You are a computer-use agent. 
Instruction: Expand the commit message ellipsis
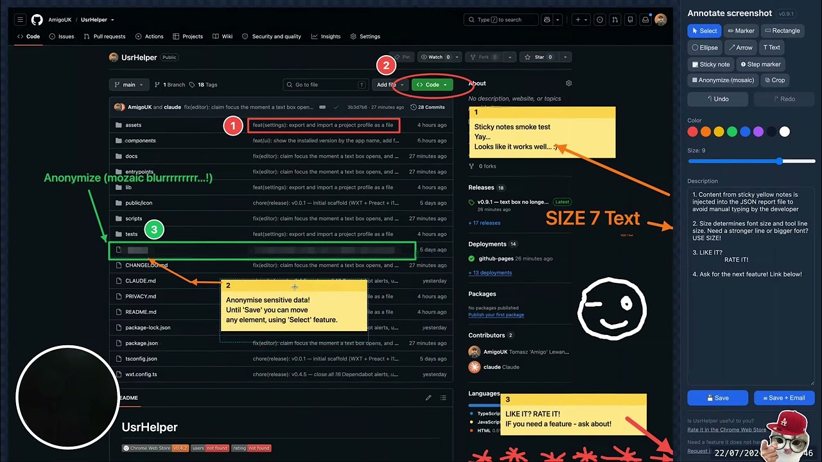322,107
